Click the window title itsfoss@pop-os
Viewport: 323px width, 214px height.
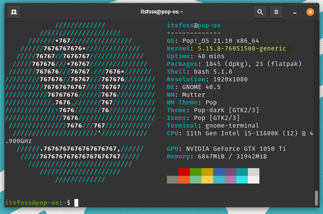(x=161, y=12)
